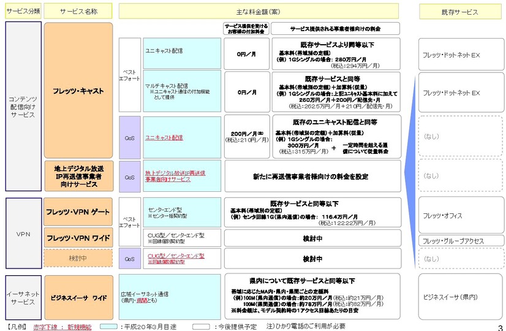Click the QoS box beside red ユニキャスト配信
The image size is (506, 331).
130,137
